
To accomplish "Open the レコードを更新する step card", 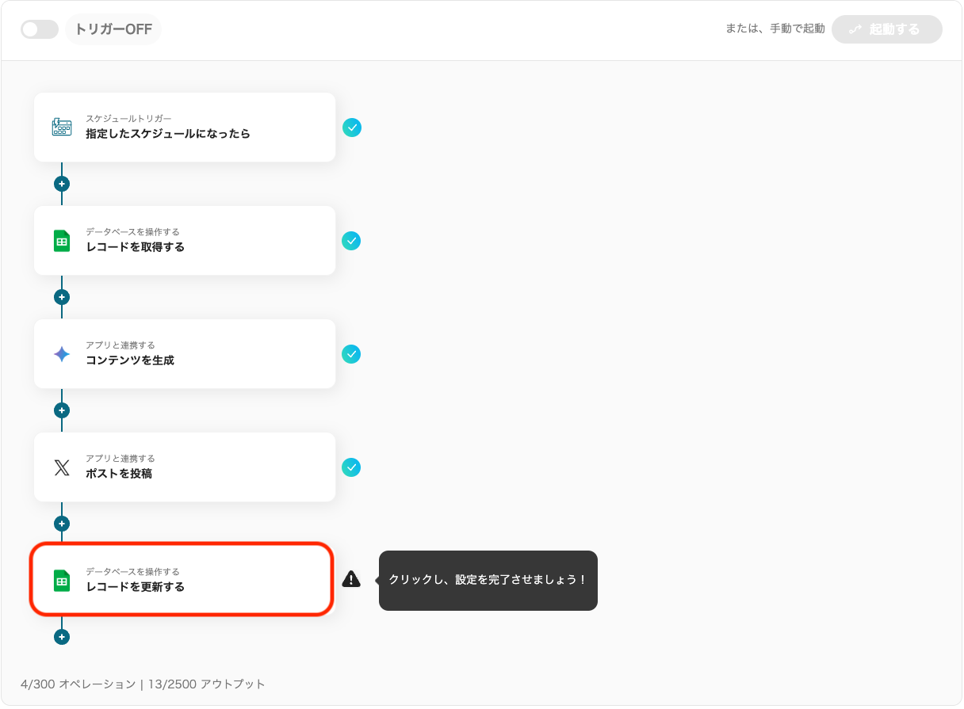I will [182, 579].
